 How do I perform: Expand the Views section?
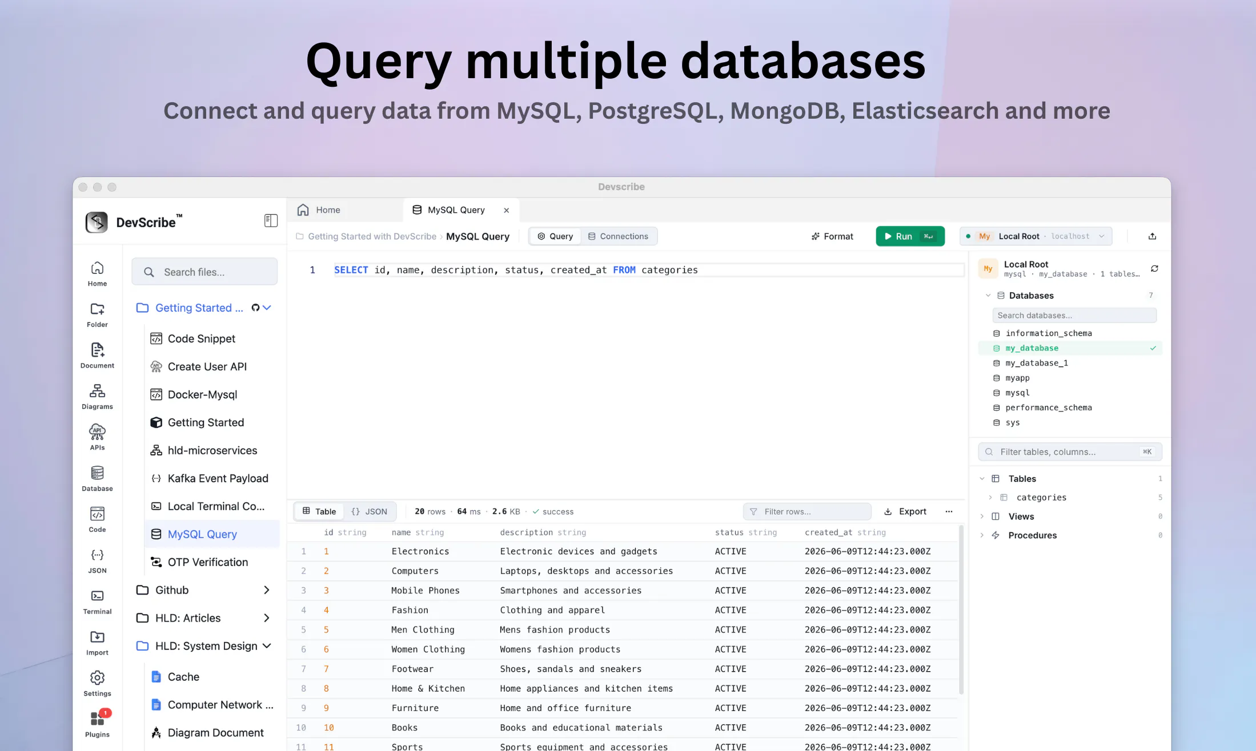pyautogui.click(x=982, y=516)
